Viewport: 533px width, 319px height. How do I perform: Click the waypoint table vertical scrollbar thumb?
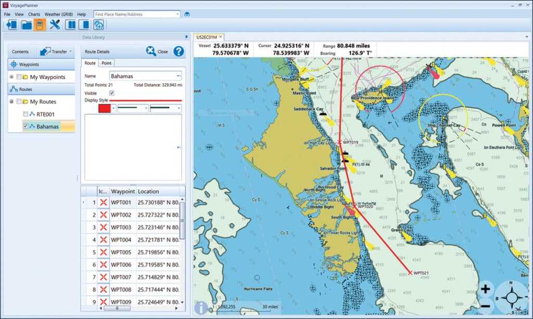click(x=182, y=220)
